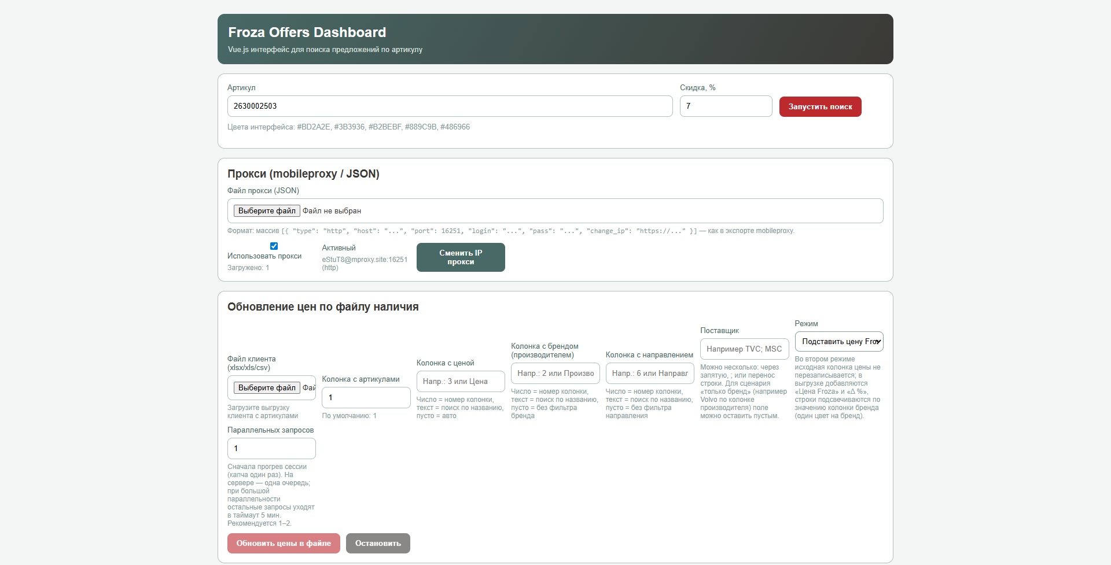Image resolution: width=1111 pixels, height=565 pixels.
Task: Click the Колонка с направлением input
Action: tap(650, 374)
